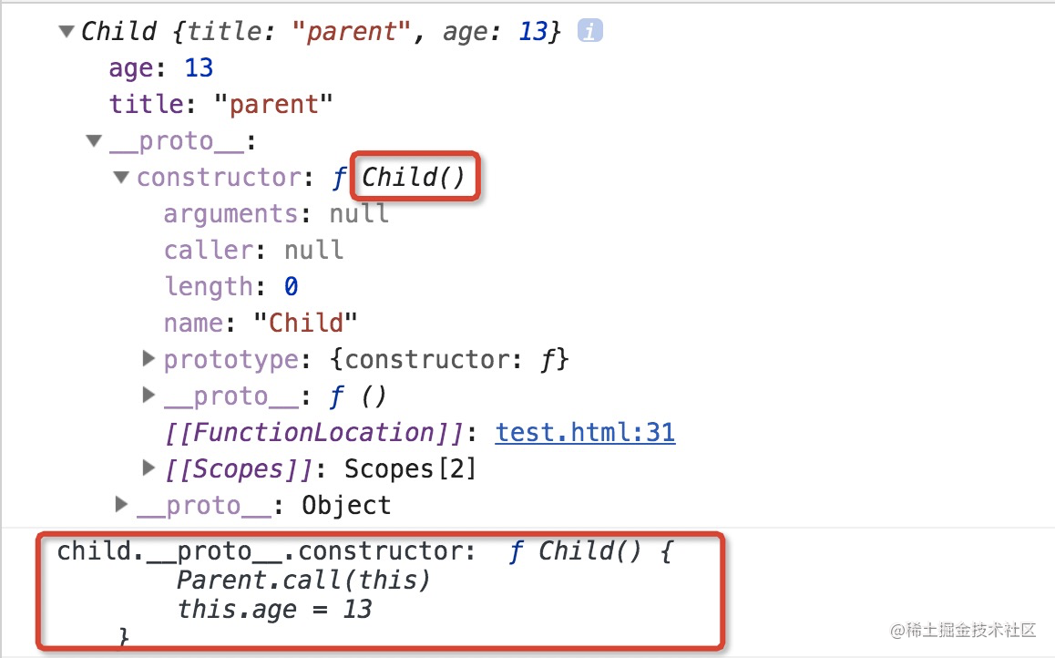The image size is (1055, 658).
Task: Open the test.html:31 source link
Action: [586, 432]
